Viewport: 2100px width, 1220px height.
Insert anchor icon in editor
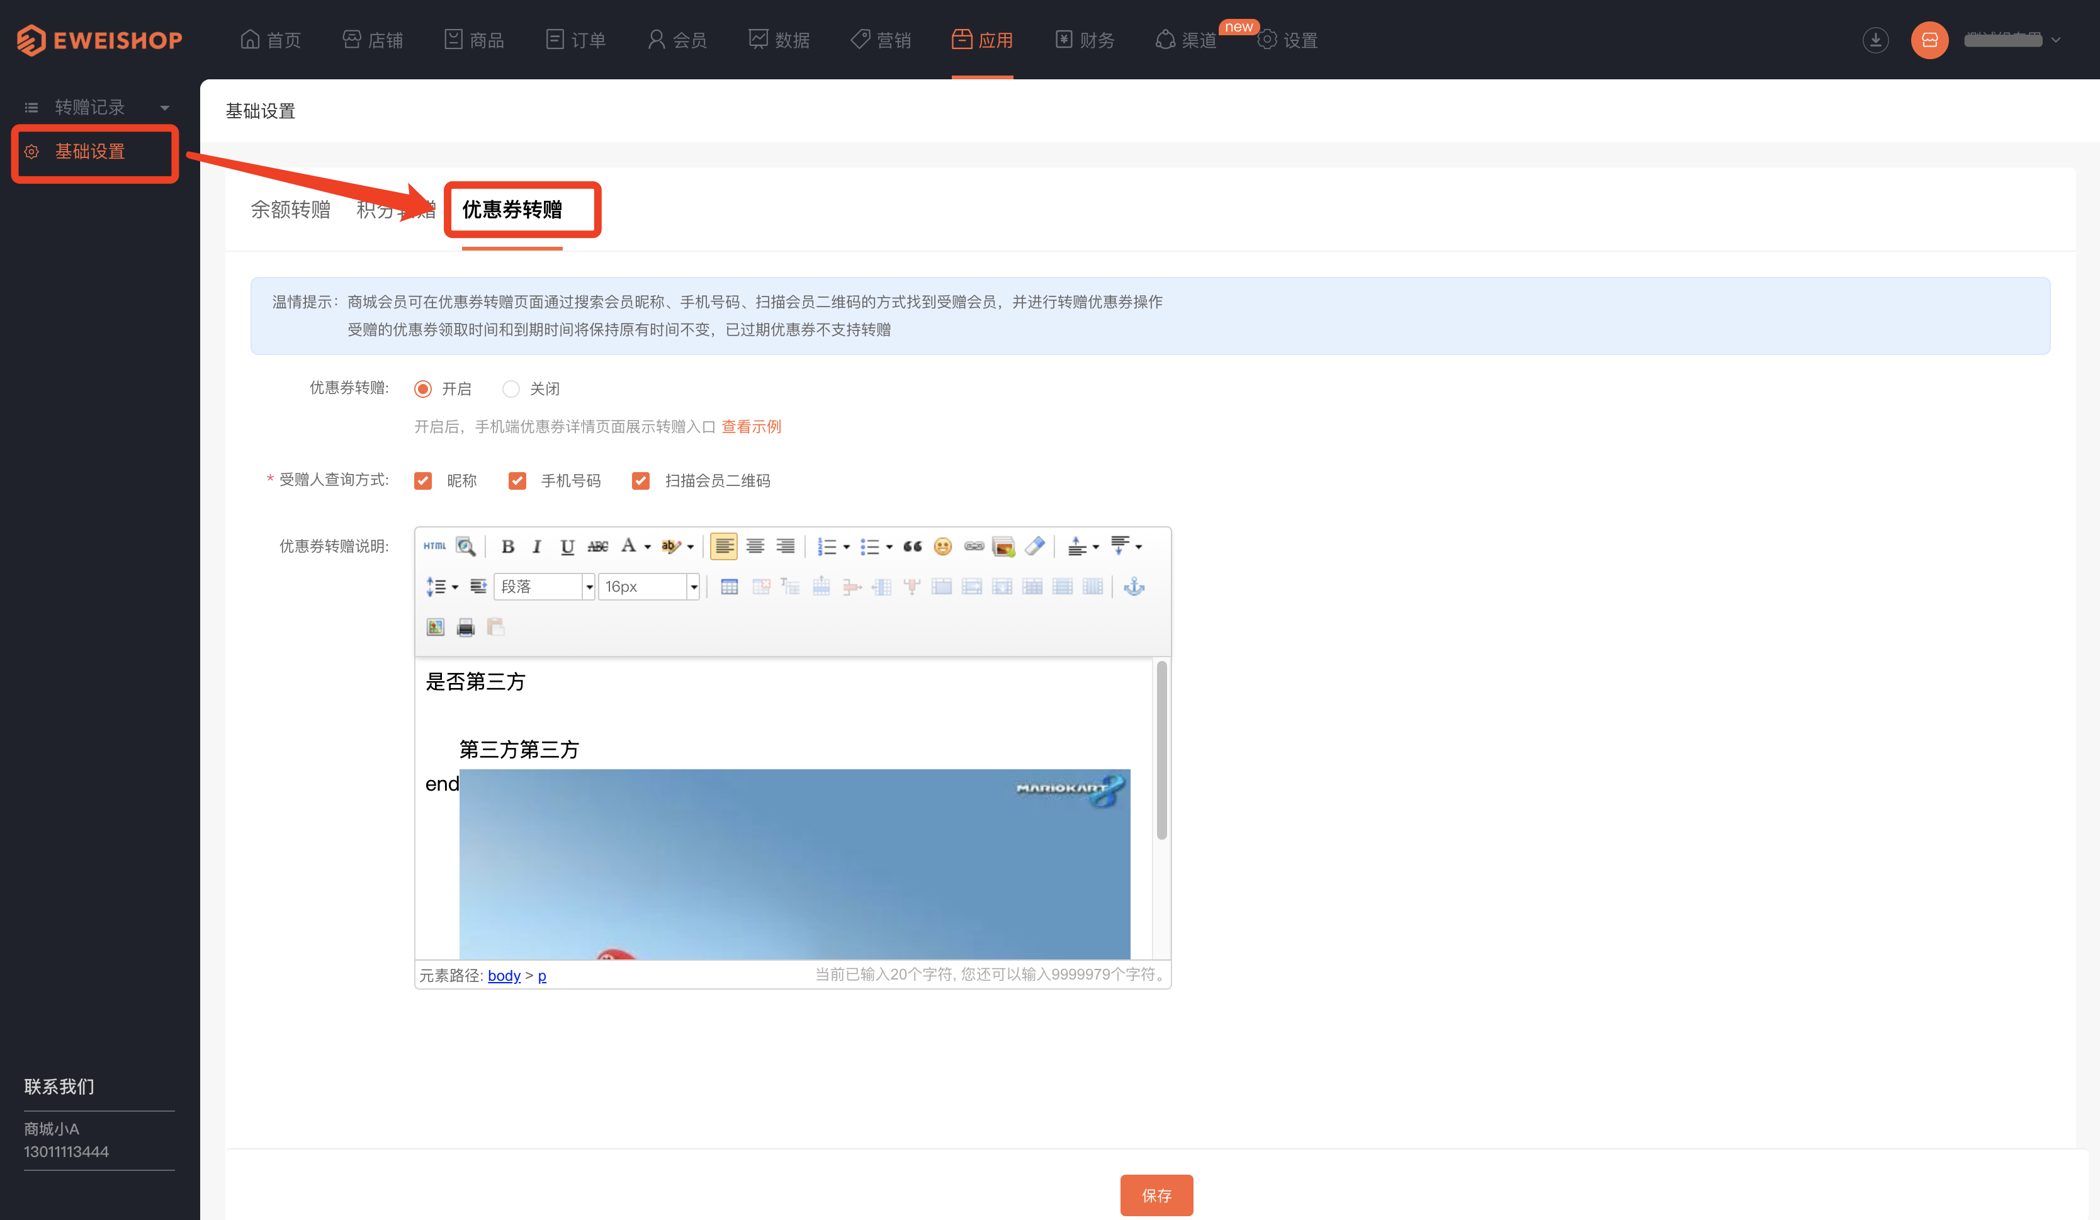[1134, 587]
